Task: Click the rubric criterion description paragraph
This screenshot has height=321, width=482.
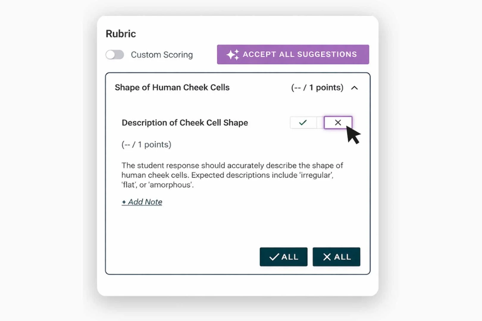Action: coord(232,175)
